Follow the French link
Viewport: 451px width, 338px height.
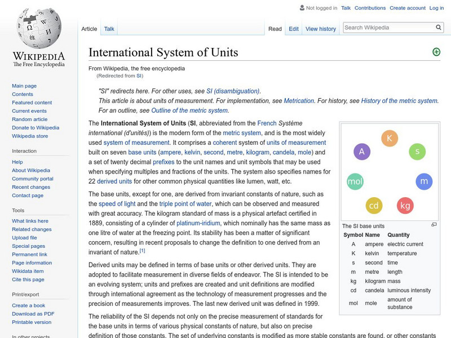click(x=267, y=123)
